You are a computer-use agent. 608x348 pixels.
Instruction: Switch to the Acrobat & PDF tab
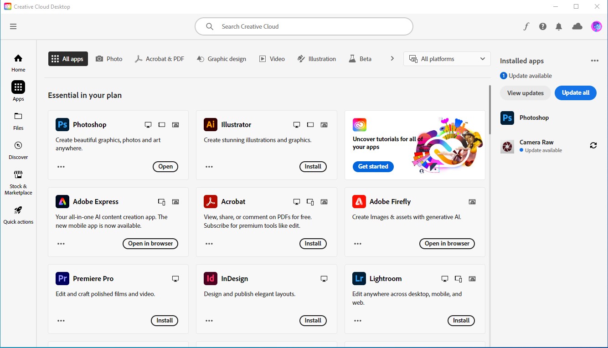click(x=160, y=59)
